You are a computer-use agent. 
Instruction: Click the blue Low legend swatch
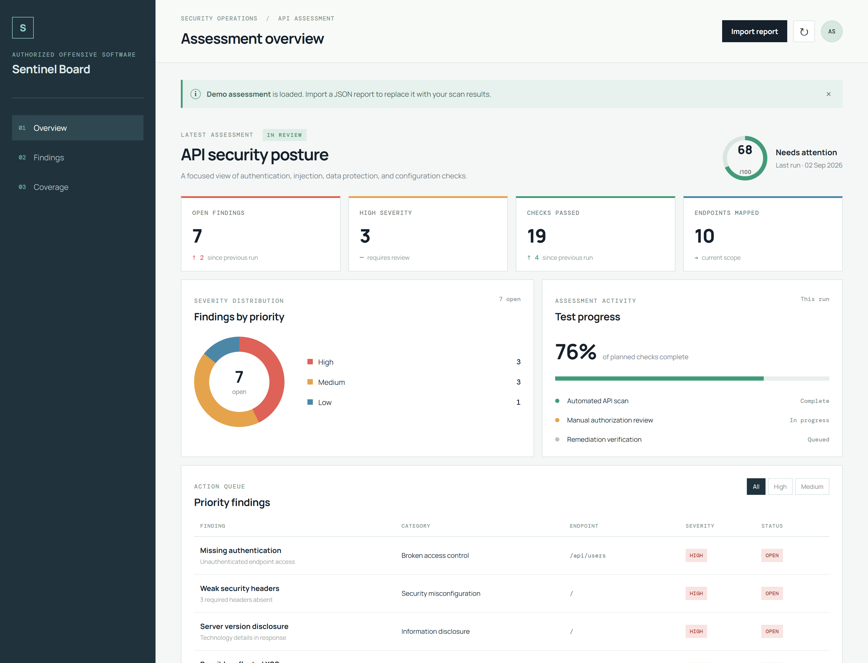(x=310, y=402)
